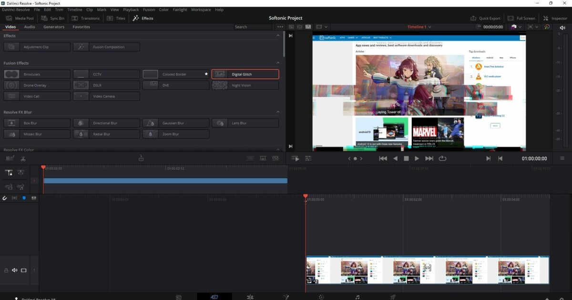Click the effects Search field
Viewport: 572px width, 300px height.
253,27
